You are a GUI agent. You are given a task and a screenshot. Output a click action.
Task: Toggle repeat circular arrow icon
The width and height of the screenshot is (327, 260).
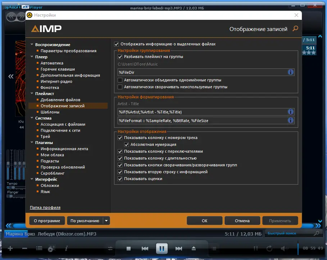coord(269,248)
